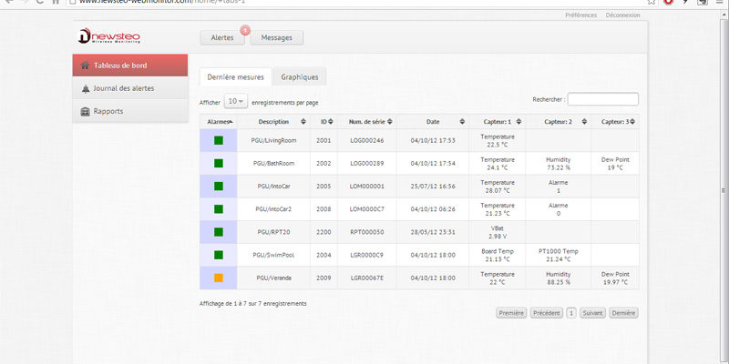Click green alarm status of PGU/BathRoom

pyautogui.click(x=219, y=164)
